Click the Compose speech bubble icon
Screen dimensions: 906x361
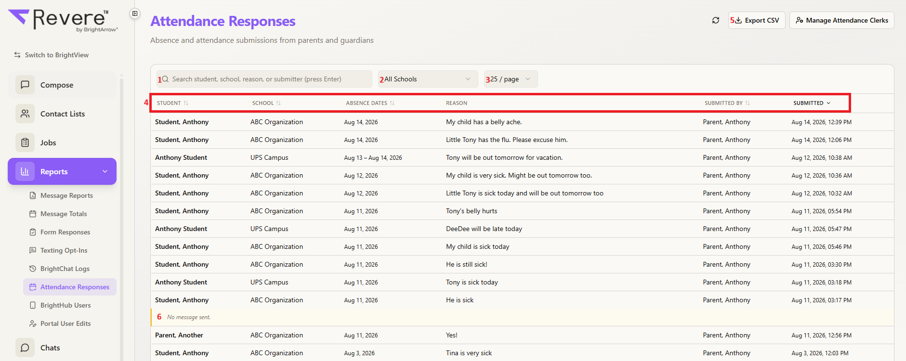25,85
